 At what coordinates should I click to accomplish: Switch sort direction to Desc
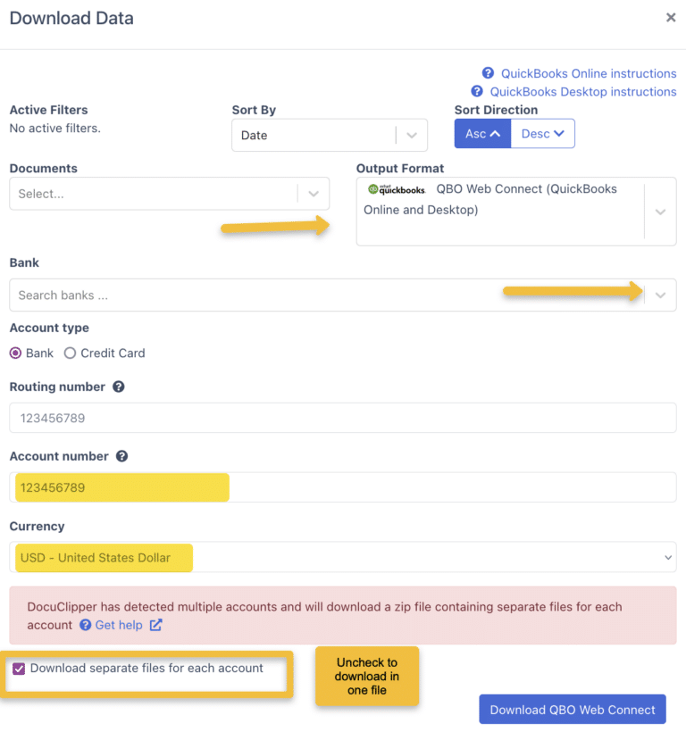542,133
